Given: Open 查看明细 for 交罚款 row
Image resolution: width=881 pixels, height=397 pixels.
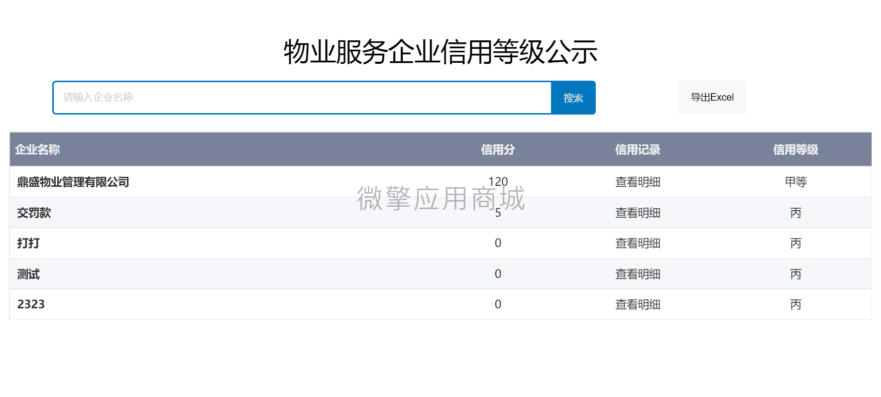Looking at the screenshot, I should click(638, 213).
